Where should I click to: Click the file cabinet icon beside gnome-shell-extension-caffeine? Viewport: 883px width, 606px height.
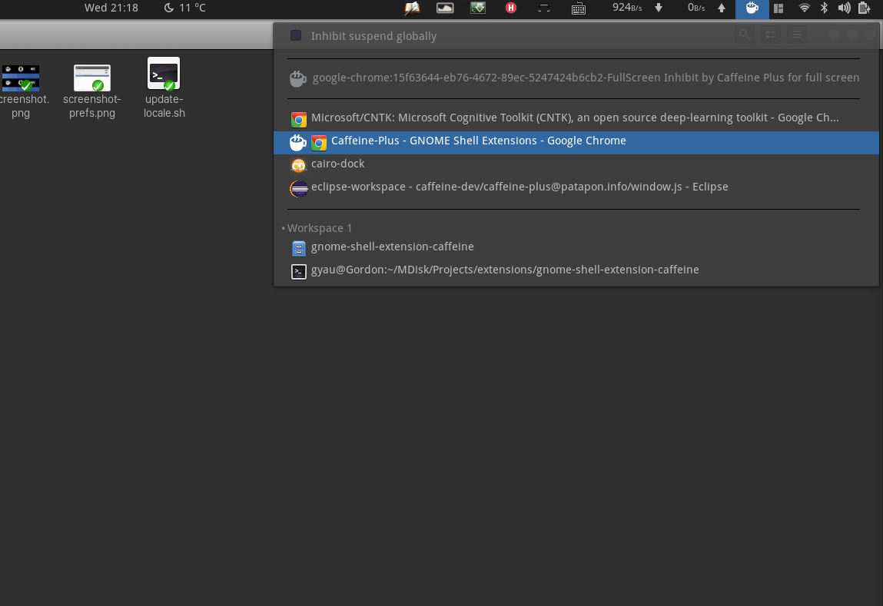pyautogui.click(x=298, y=247)
